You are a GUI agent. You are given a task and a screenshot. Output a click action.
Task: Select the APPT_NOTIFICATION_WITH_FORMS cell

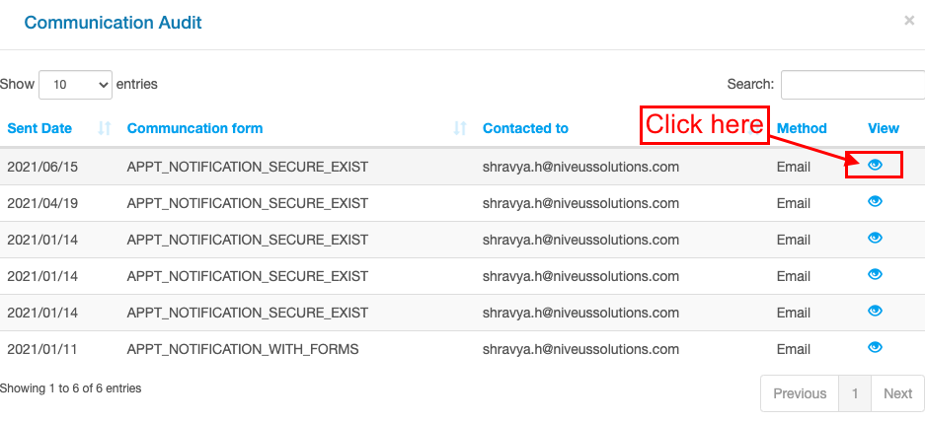coord(243,349)
